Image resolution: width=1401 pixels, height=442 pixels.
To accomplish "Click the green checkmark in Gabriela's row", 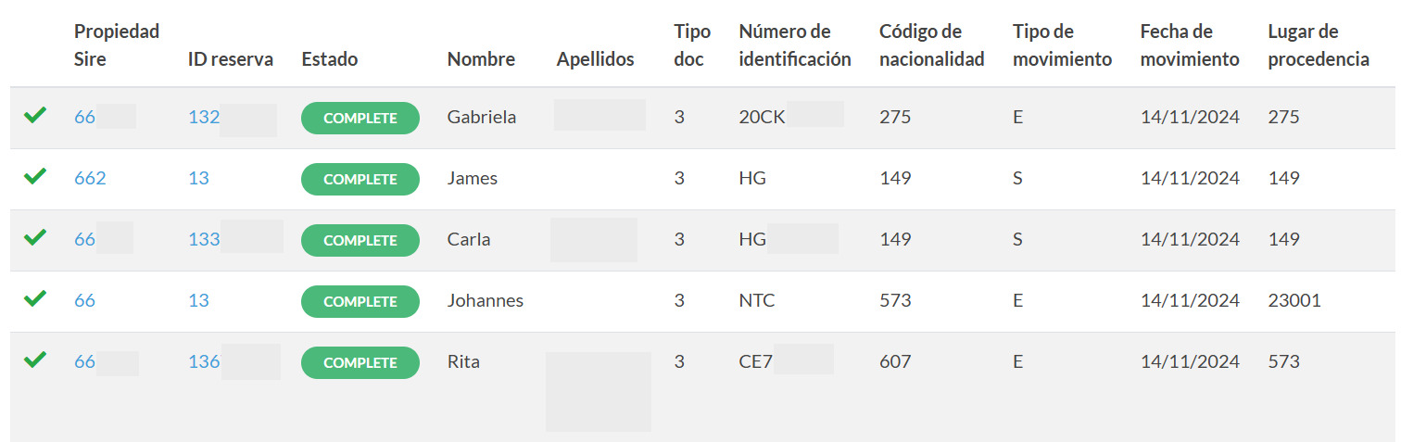I will 34,116.
